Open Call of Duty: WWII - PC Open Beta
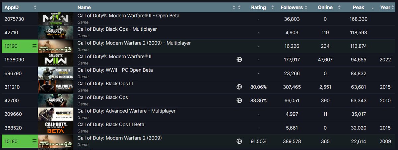Image resolution: width=398 pixels, height=150 pixels. (115, 70)
